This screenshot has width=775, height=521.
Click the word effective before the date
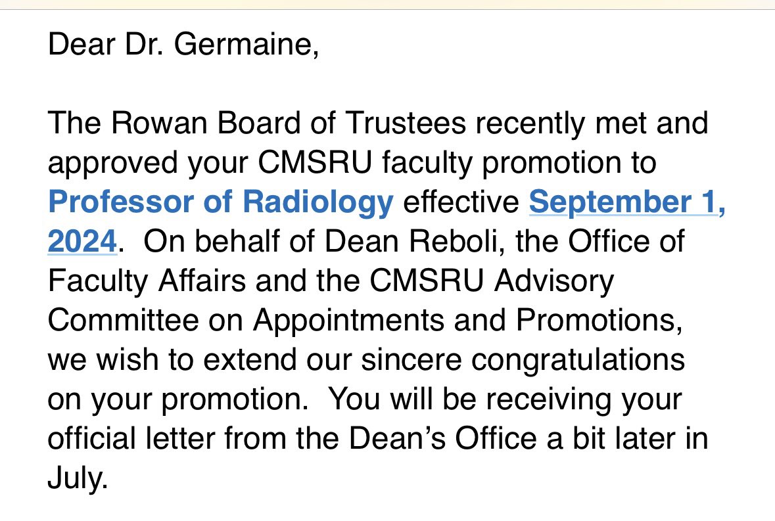[461, 202]
